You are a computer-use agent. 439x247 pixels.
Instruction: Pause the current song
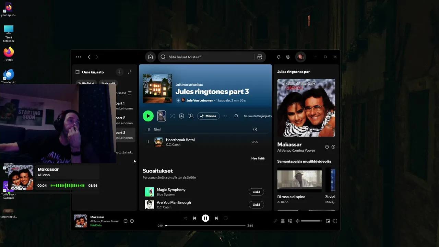205,218
